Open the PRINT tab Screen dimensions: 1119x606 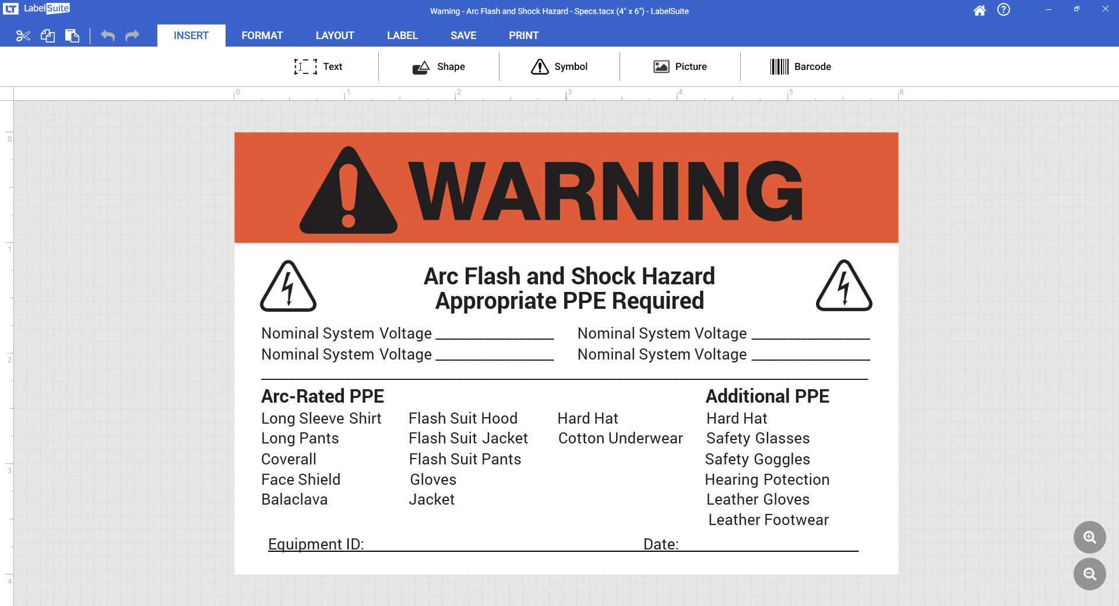523,36
